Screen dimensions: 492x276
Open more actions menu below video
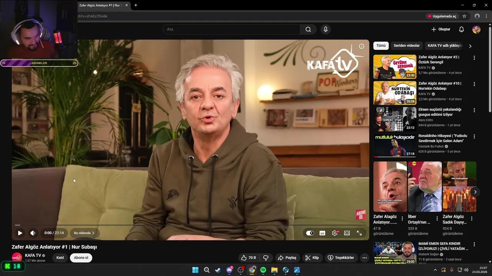point(364,258)
